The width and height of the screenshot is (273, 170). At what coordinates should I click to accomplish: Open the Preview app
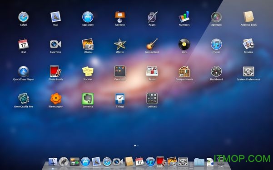pos(248,44)
